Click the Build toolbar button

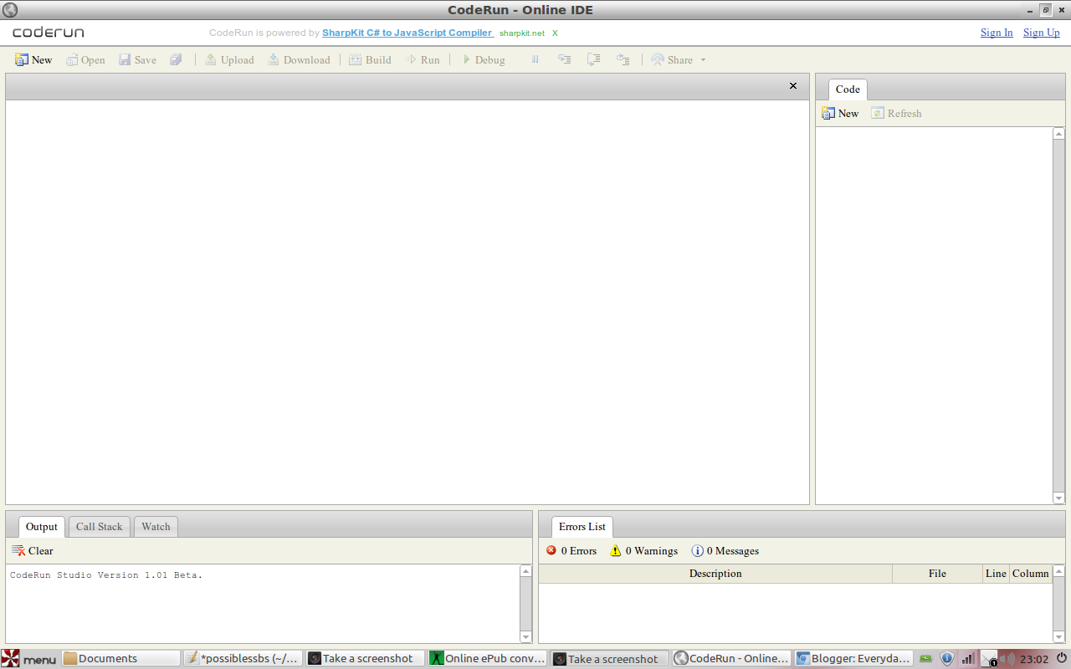pyautogui.click(x=370, y=59)
